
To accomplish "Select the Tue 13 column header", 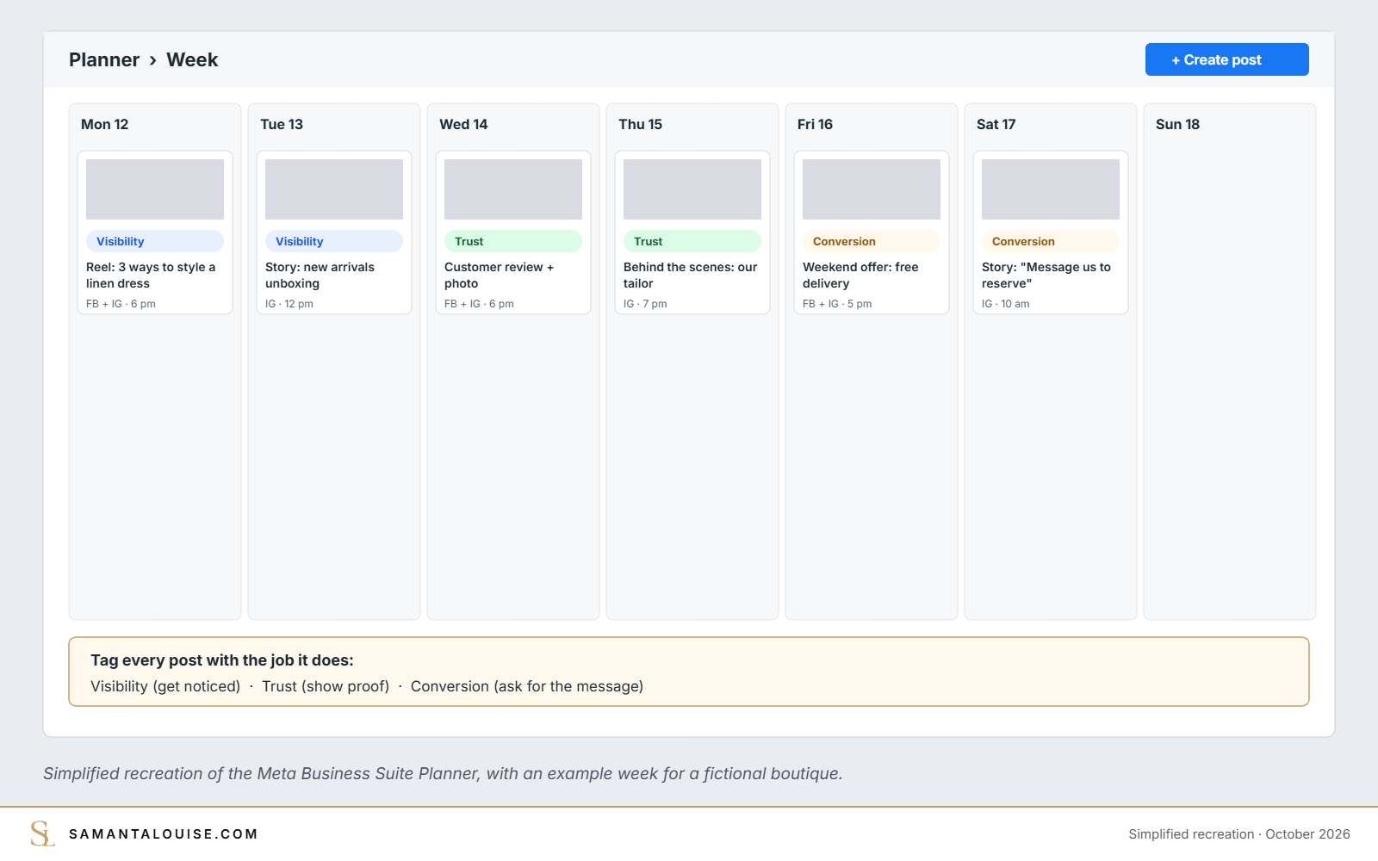I will (x=282, y=124).
